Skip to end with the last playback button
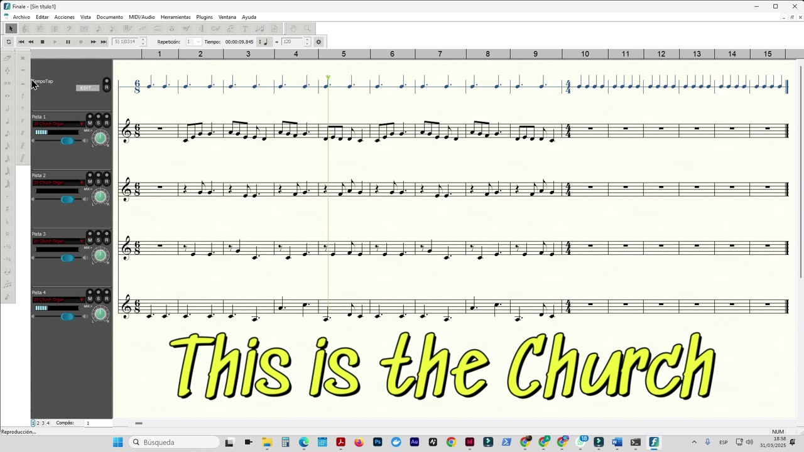This screenshot has width=804, height=452. tap(104, 42)
